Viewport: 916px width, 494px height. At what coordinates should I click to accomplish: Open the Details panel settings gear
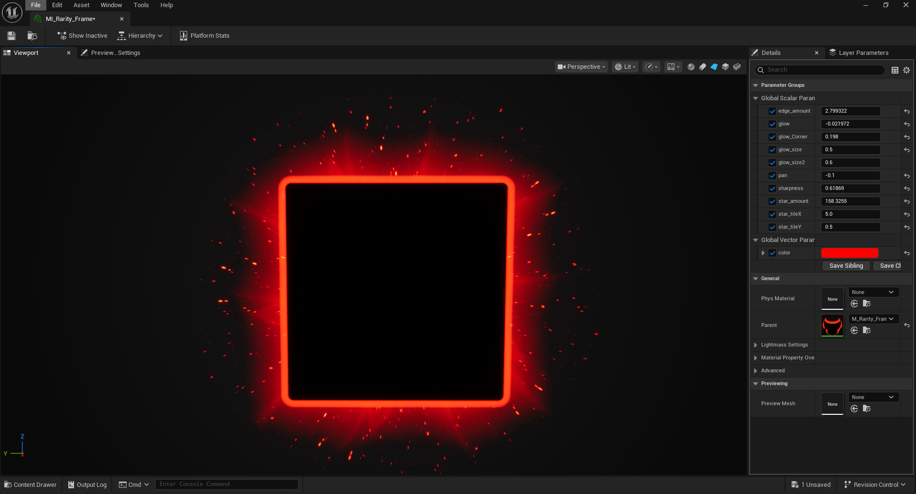coord(906,70)
